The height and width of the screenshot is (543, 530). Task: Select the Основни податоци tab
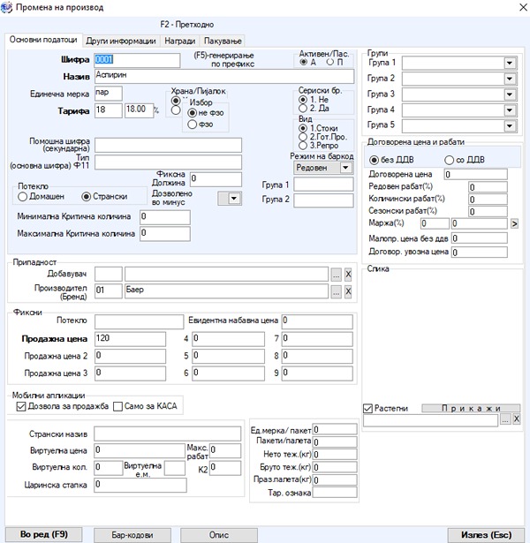click(x=43, y=40)
